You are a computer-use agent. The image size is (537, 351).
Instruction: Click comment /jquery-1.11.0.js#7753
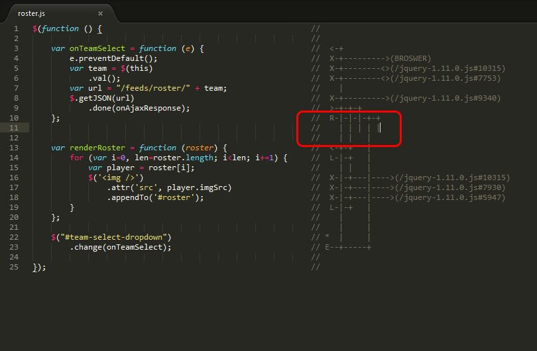coord(446,78)
